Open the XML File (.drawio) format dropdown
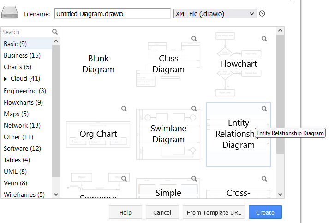Viewport: 329px width, 223px height. [215, 14]
